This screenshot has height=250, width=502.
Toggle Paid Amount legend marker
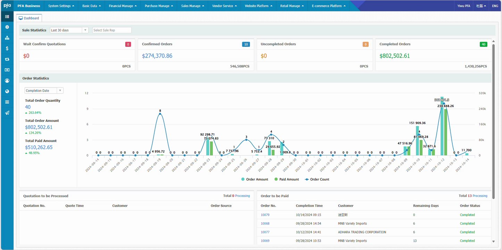click(x=276, y=180)
